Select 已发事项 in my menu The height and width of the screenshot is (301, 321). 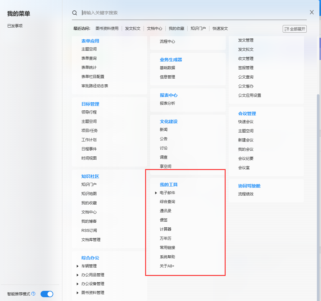point(15,26)
